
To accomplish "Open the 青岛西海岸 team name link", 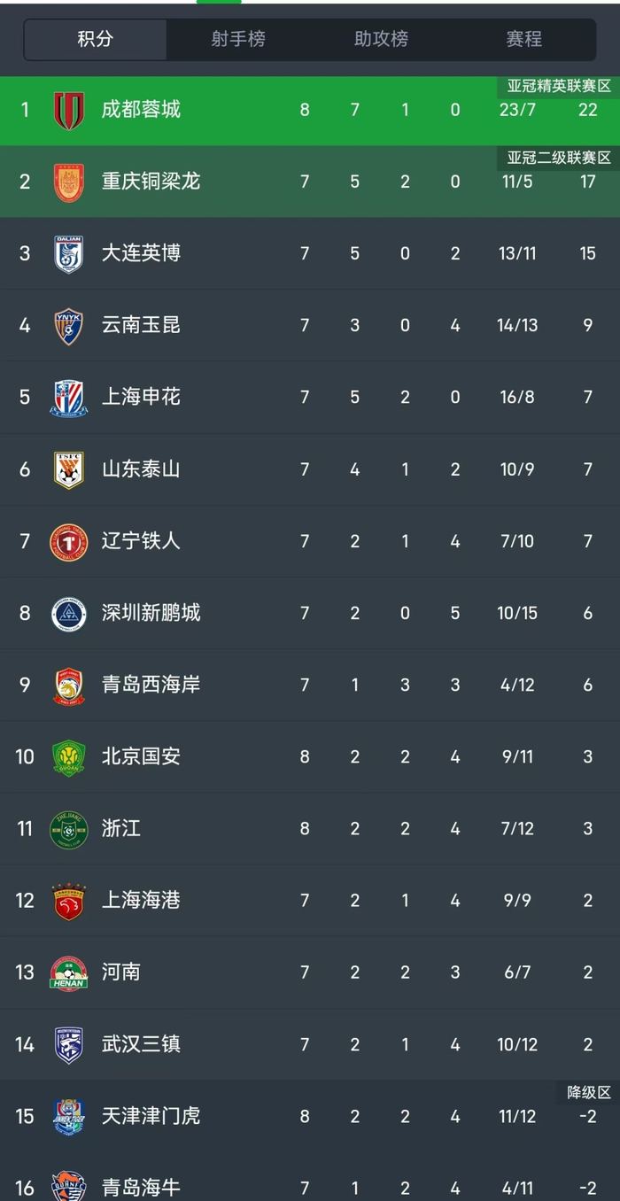I will tap(151, 685).
